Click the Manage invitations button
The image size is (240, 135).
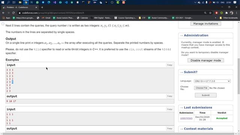click(x=205, y=24)
